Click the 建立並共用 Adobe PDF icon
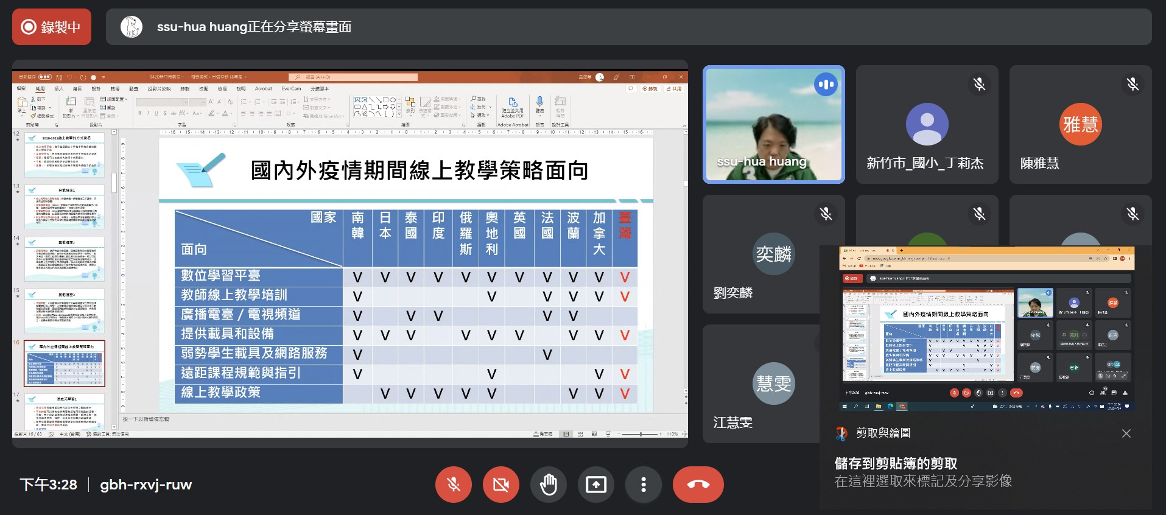Image resolution: width=1166 pixels, height=515 pixels. pos(513,107)
